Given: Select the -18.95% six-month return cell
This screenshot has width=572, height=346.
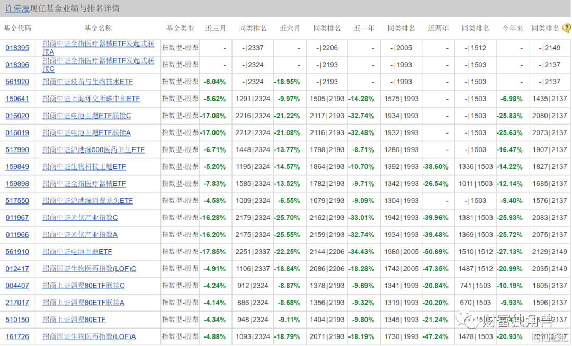Looking at the screenshot, I should (x=287, y=82).
